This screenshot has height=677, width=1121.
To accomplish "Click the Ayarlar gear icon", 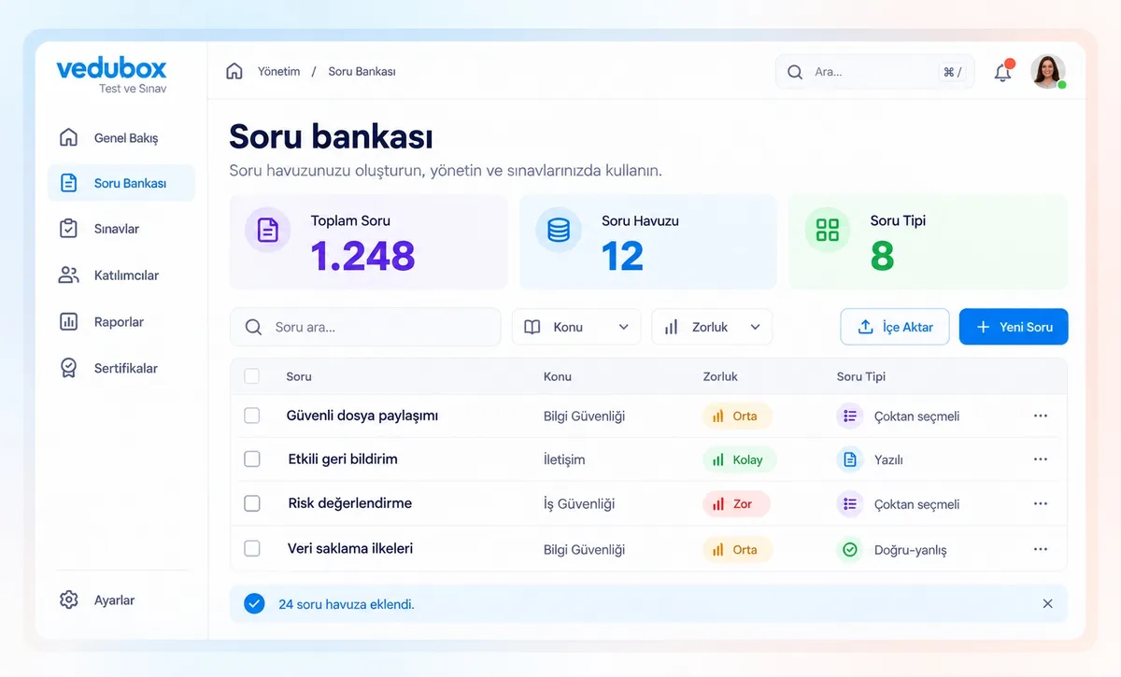I will tap(68, 599).
